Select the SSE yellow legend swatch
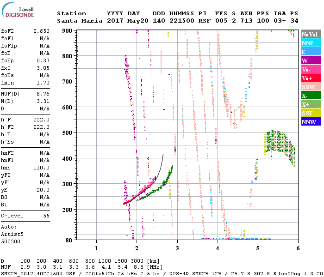Screen dimensions: 324x277 click(x=311, y=113)
